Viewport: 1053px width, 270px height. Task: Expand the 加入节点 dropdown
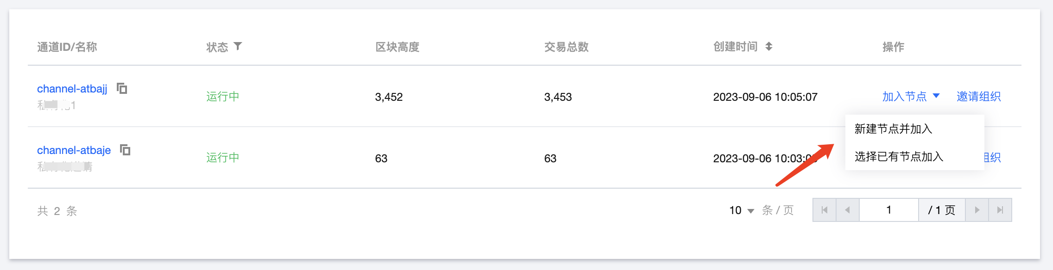coord(936,96)
